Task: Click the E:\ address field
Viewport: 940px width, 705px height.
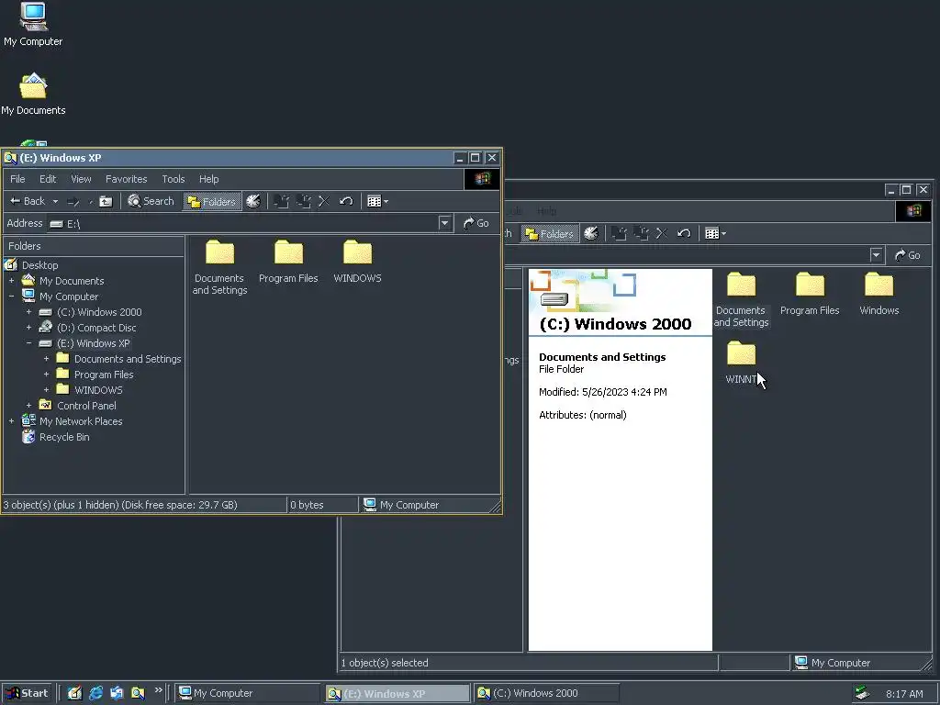Action: click(x=243, y=224)
